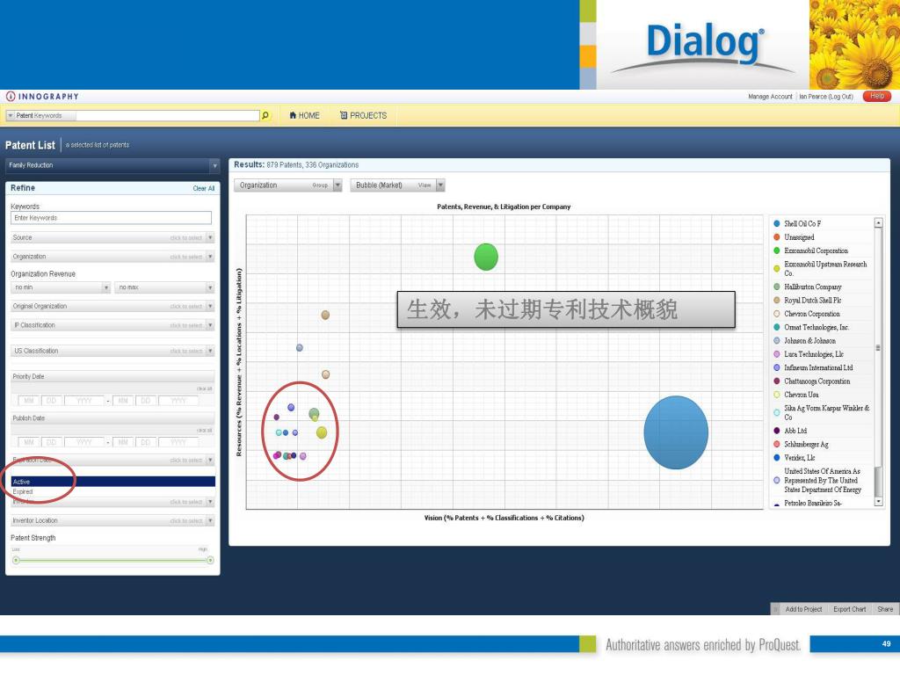Click the top patent search field

[x=167, y=115]
